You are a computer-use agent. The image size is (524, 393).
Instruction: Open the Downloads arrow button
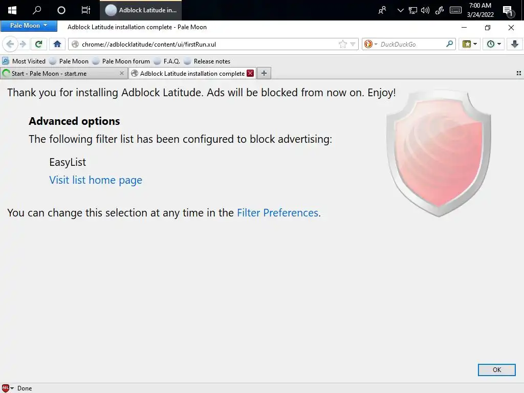[515, 44]
